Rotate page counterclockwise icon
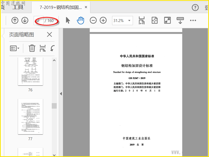 click(53, 48)
